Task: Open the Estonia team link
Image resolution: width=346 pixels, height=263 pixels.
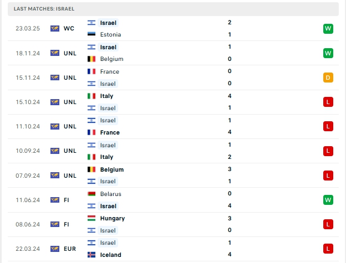Action: (x=110, y=34)
